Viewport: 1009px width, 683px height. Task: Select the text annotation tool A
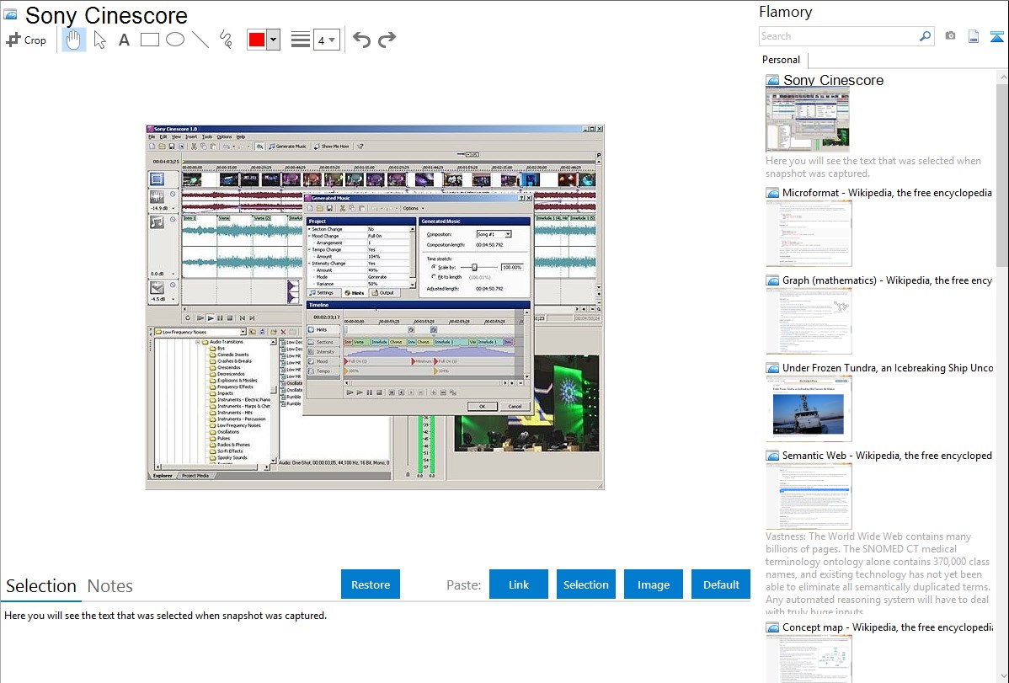tap(124, 40)
